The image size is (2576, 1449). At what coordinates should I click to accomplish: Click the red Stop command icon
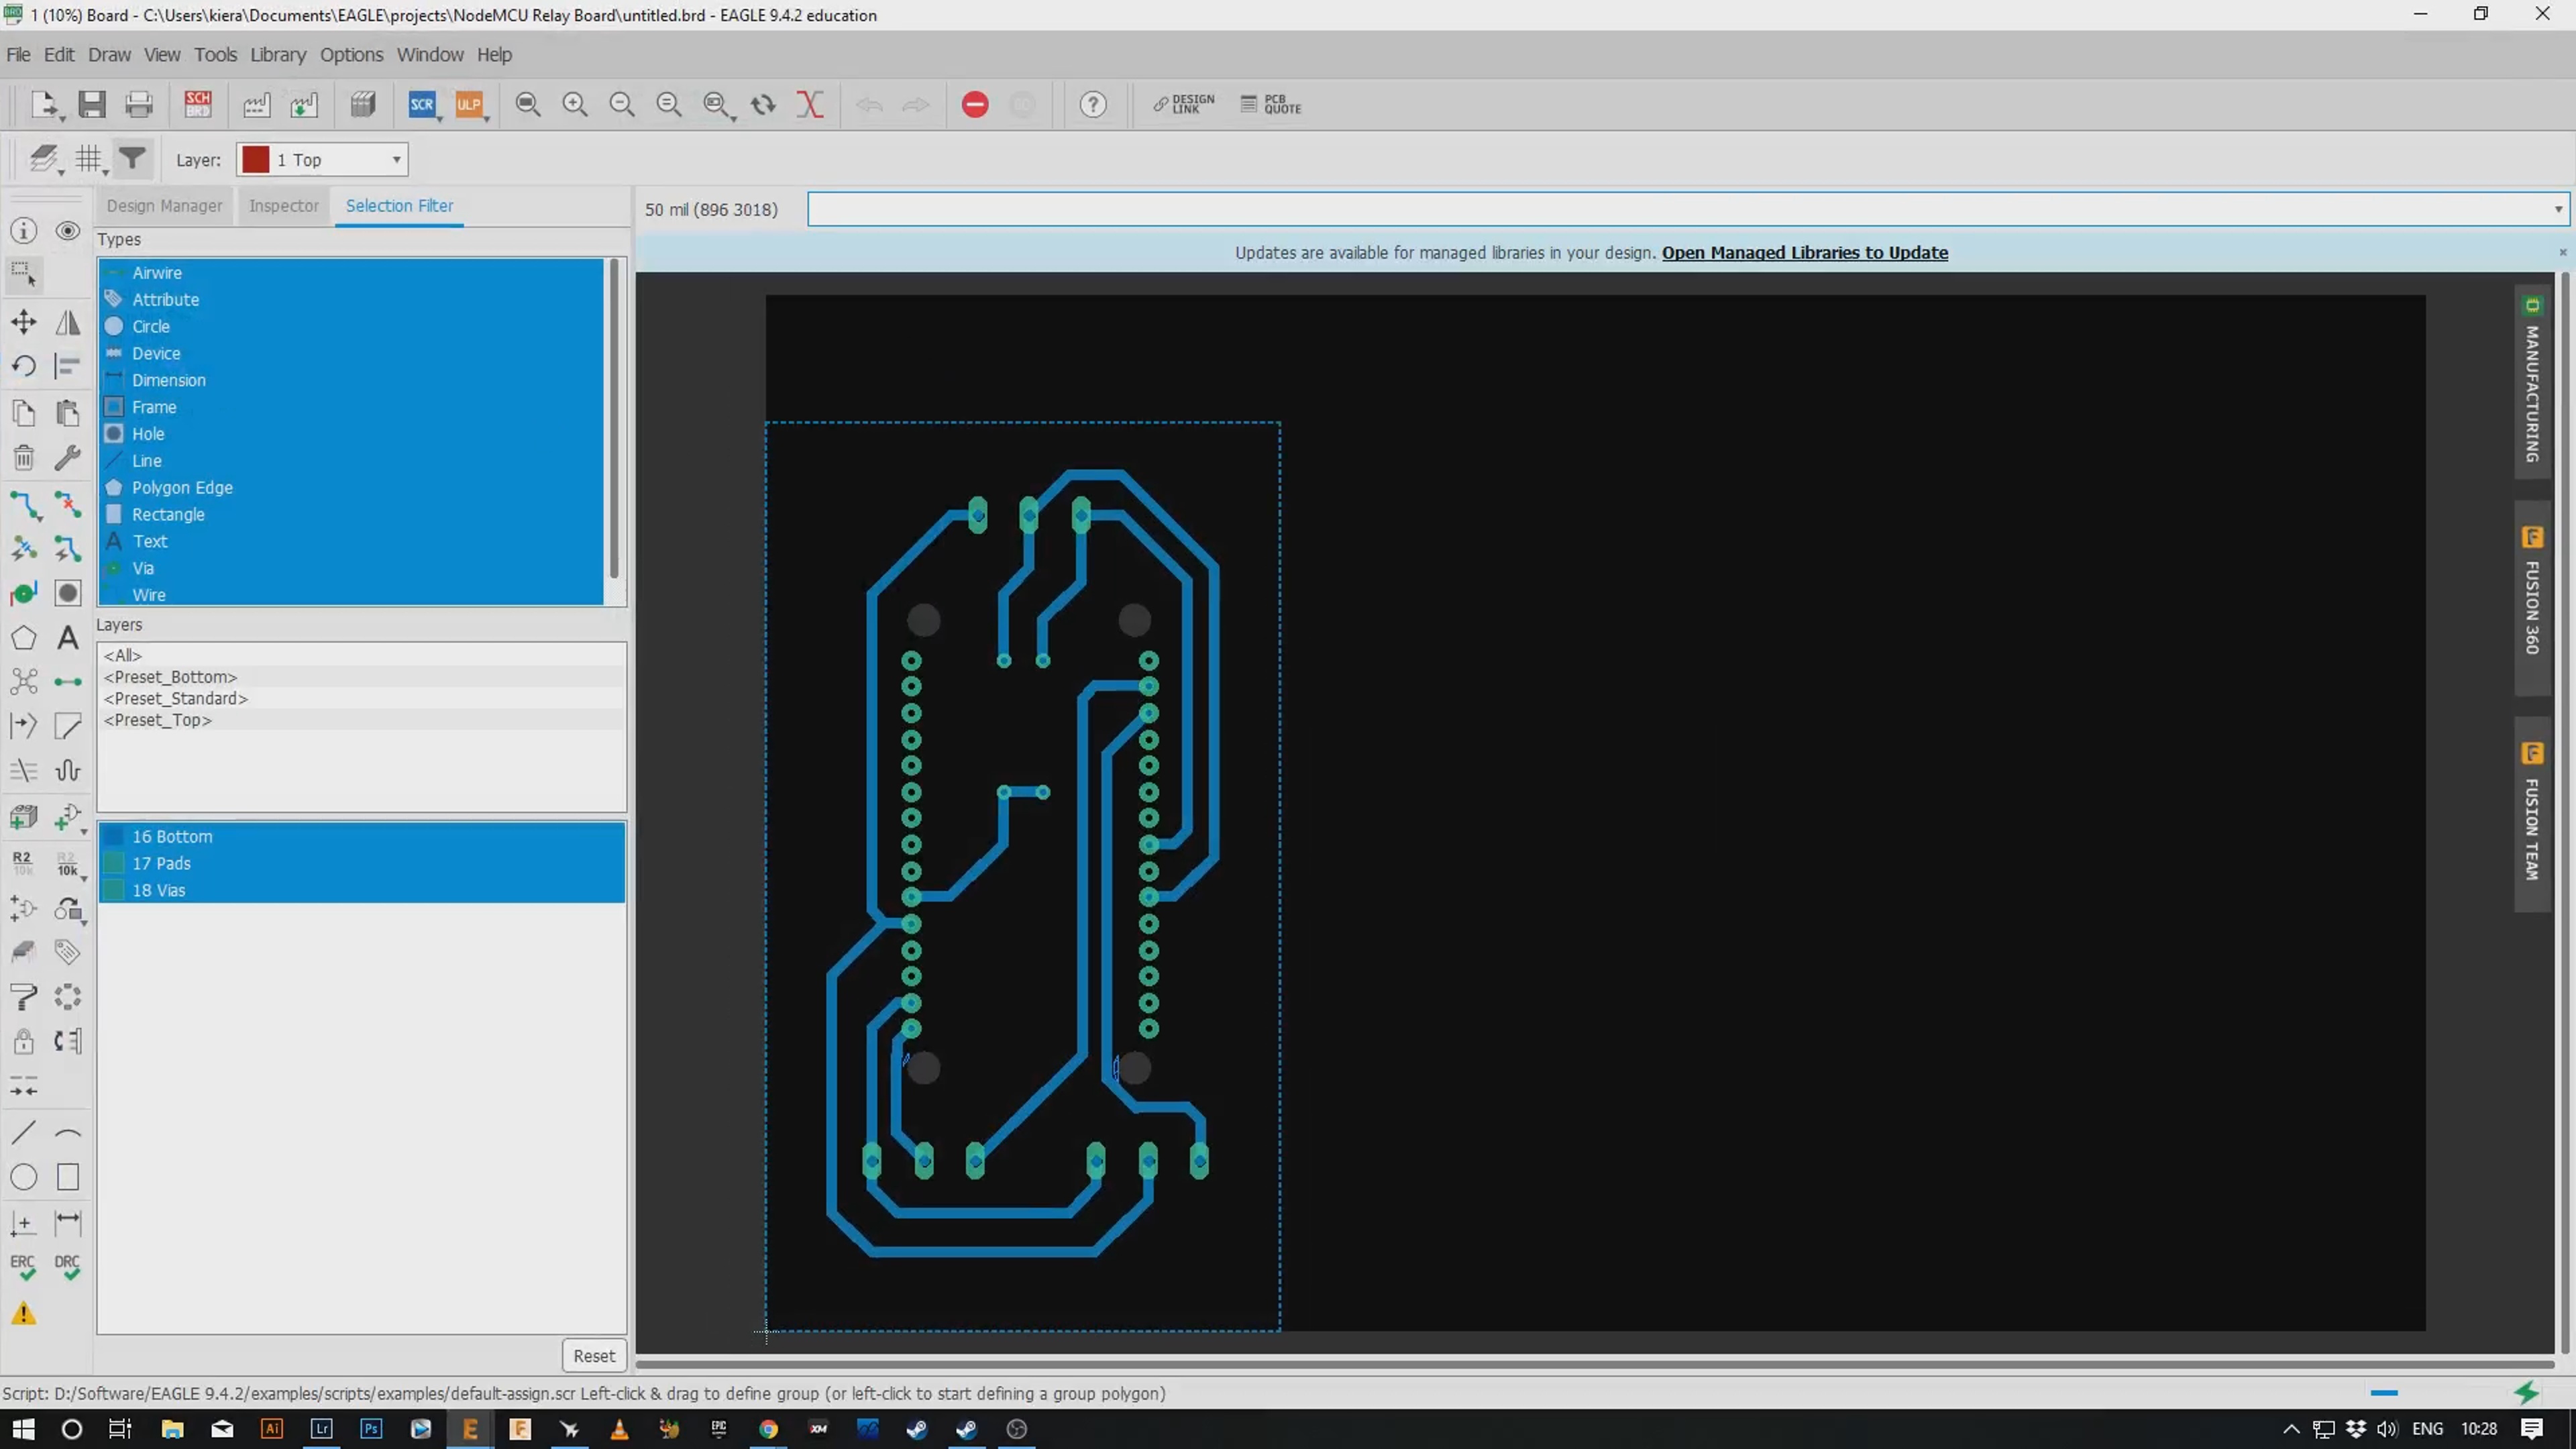click(975, 105)
